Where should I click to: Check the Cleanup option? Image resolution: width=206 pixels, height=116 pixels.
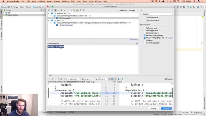[145, 40]
